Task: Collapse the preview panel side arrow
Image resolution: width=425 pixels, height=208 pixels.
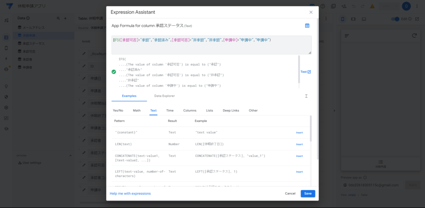Action: [x=334, y=111]
